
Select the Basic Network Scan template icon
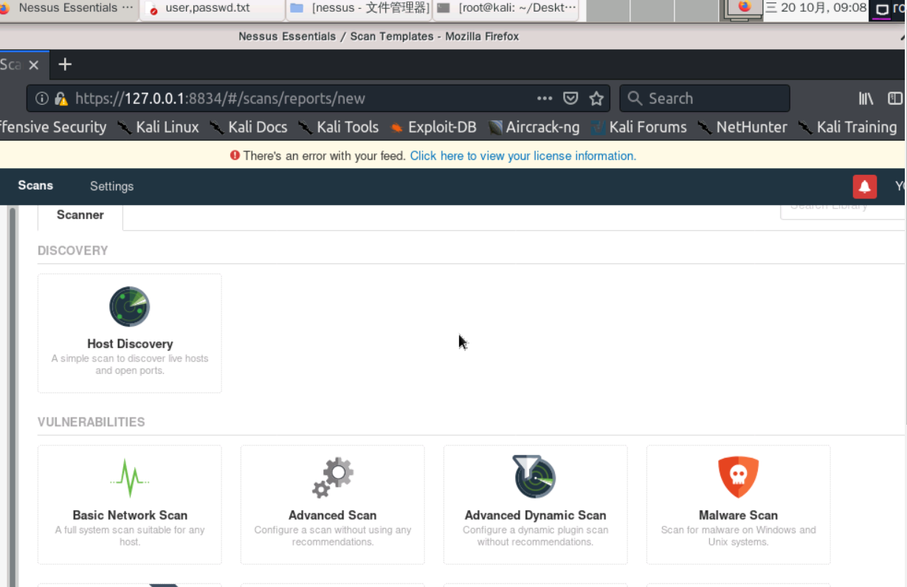tap(129, 478)
